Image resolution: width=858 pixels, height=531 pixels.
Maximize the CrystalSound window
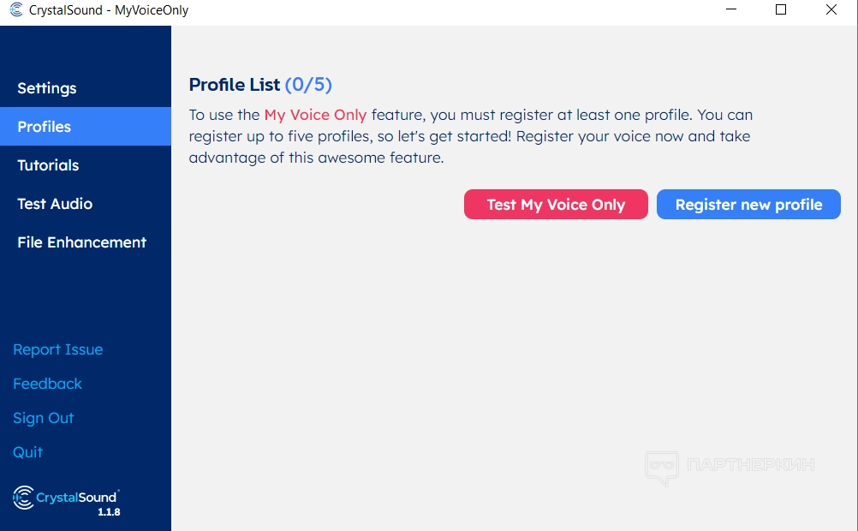[x=780, y=10]
